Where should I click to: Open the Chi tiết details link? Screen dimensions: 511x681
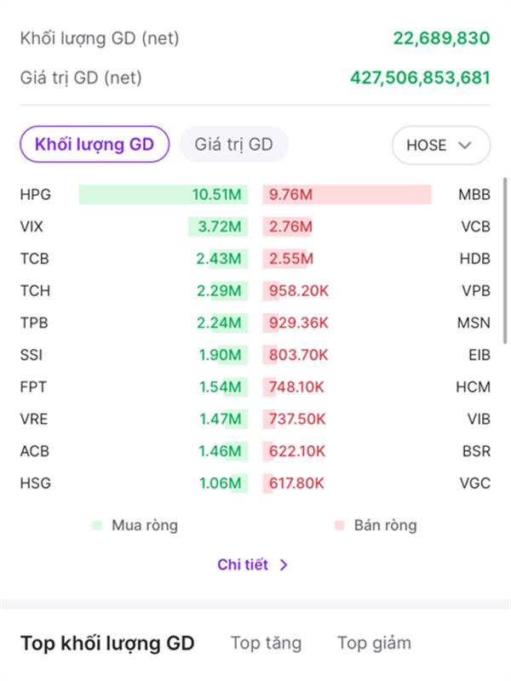(243, 564)
